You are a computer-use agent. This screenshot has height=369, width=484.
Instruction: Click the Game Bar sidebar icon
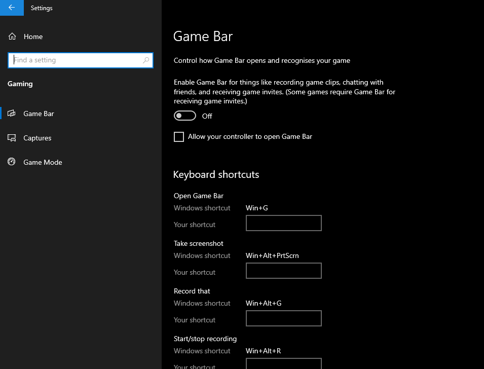tap(12, 114)
